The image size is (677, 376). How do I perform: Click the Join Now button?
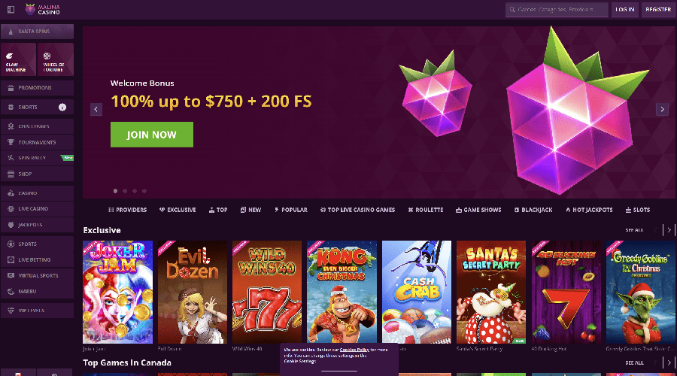151,135
